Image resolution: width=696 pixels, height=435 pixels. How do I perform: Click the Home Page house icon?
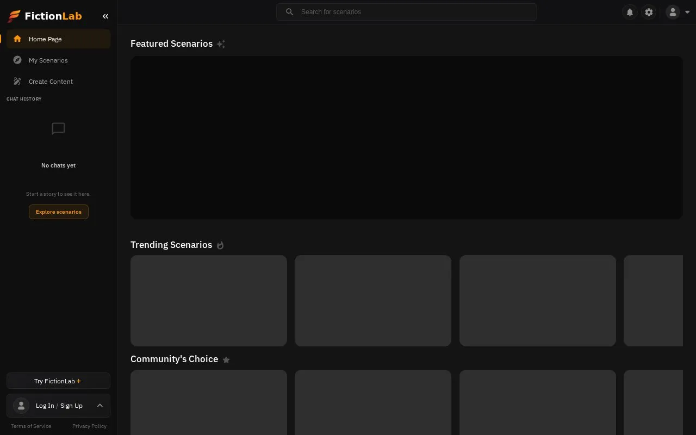point(17,39)
